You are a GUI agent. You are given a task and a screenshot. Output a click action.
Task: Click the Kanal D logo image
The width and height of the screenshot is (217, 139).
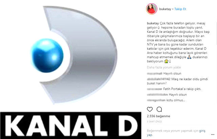coord(73,55)
